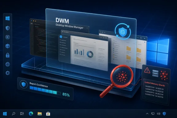Screen dimensions: 177x118
Task: Select the processor chip sidebar icon
Action: coord(8,37)
